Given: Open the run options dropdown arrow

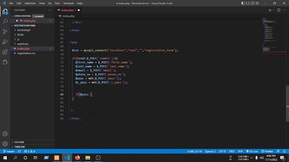Looking at the screenshot, I should 274,10.
